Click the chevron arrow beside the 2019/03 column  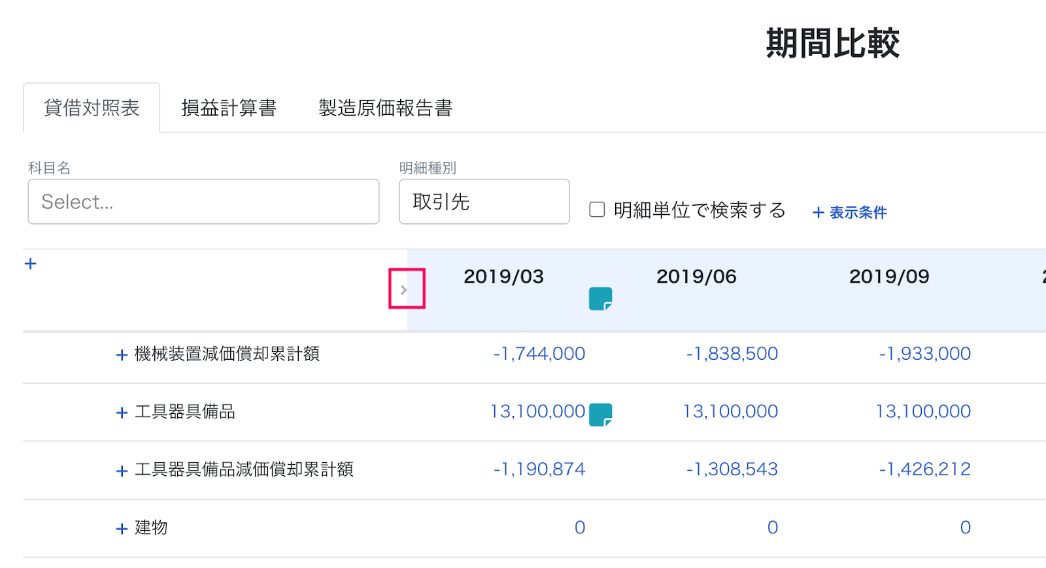(404, 290)
